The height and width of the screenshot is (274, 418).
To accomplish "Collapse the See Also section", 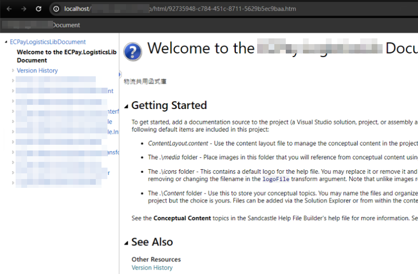I will (x=126, y=243).
